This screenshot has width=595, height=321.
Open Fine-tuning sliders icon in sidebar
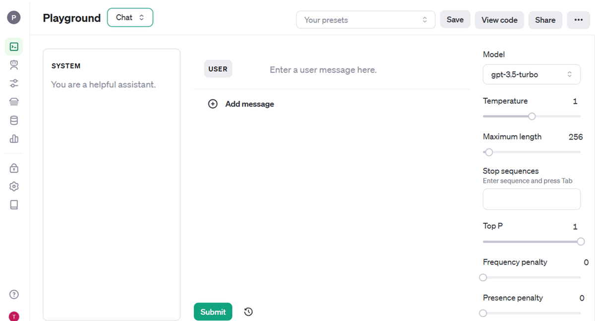(x=14, y=83)
